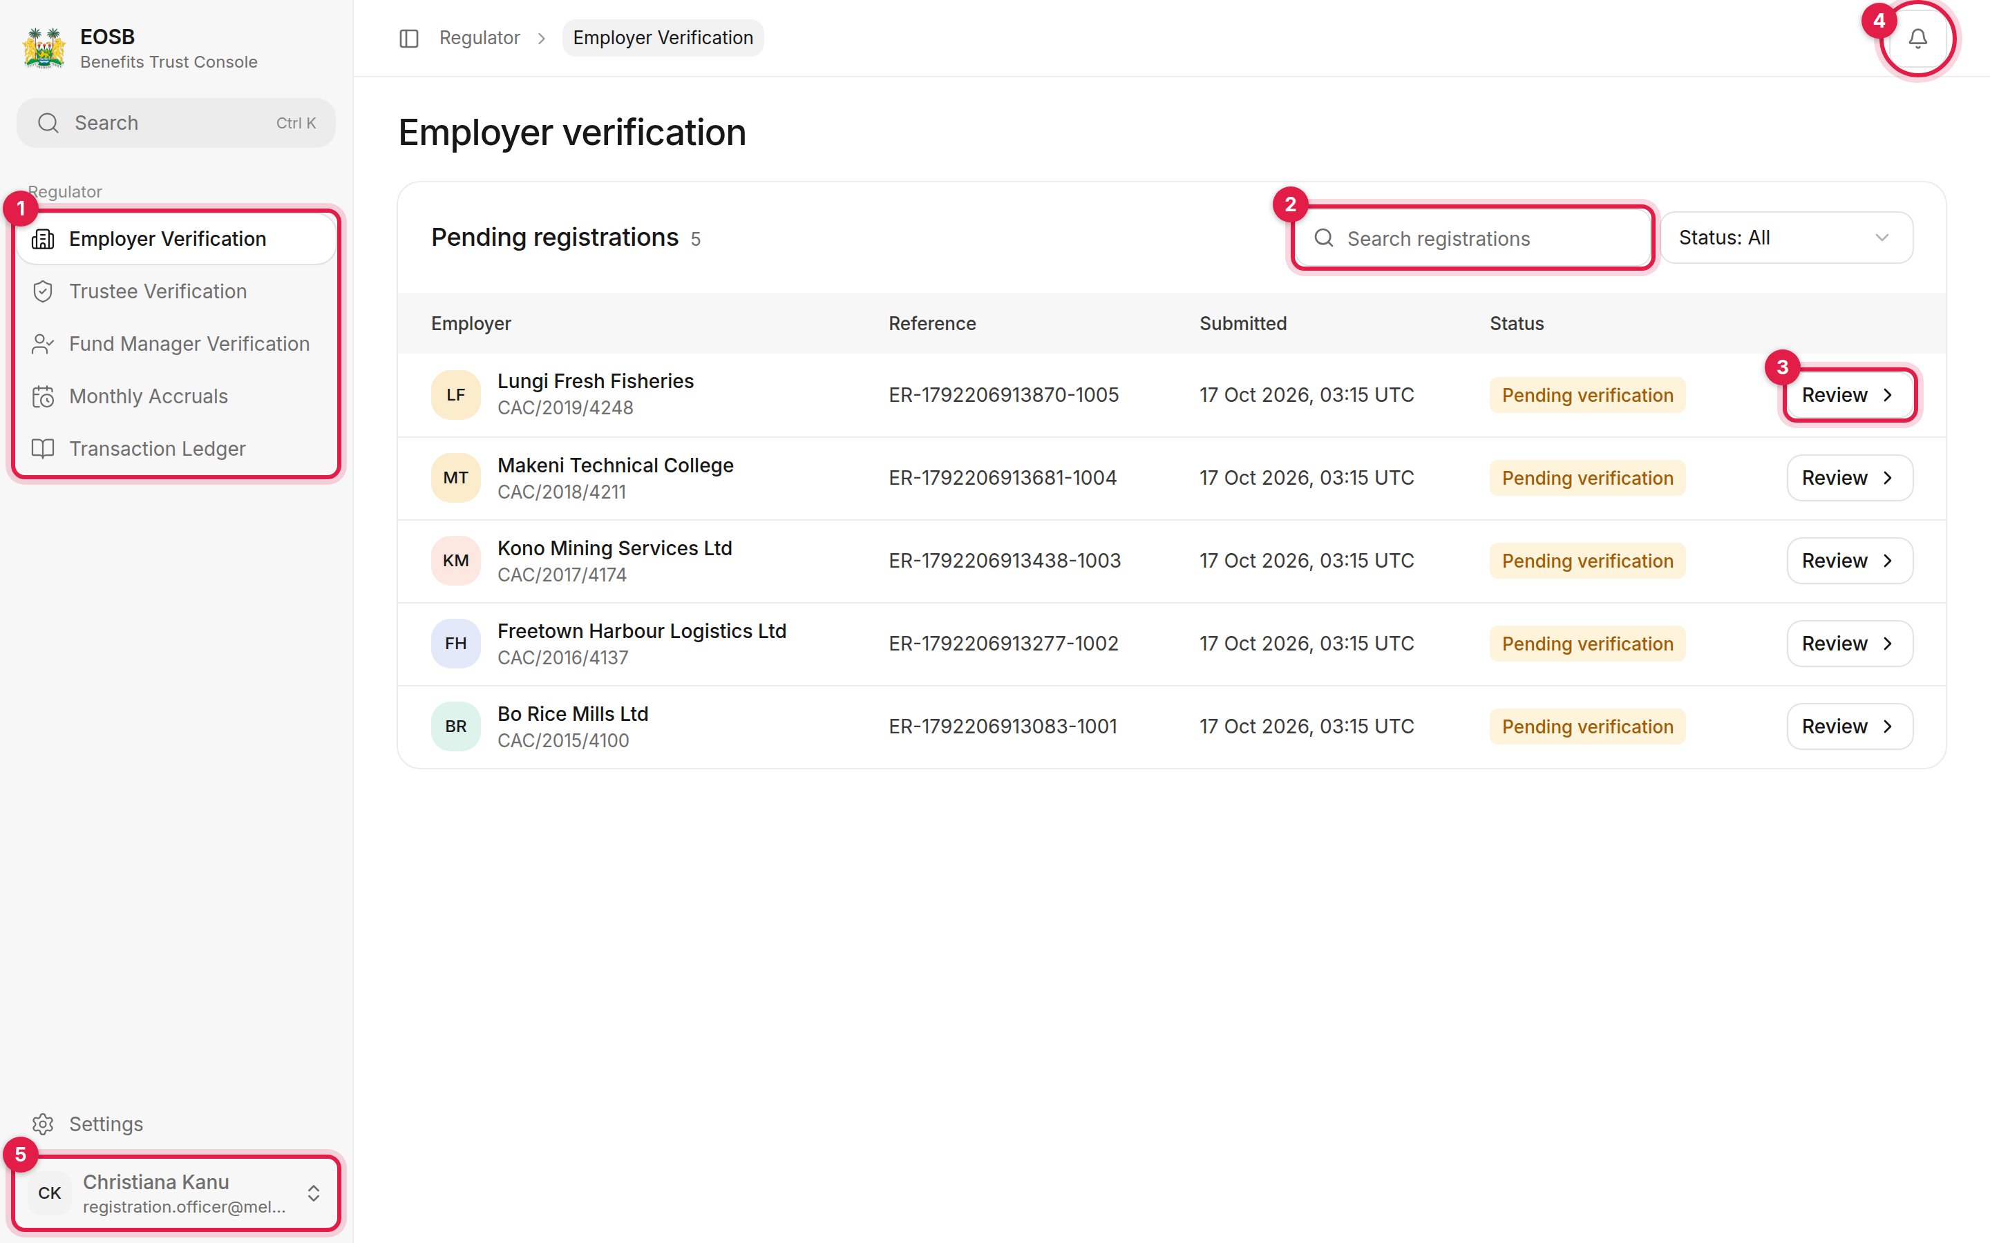Review Makeni Technical College registration
The height and width of the screenshot is (1243, 1990).
1849,479
